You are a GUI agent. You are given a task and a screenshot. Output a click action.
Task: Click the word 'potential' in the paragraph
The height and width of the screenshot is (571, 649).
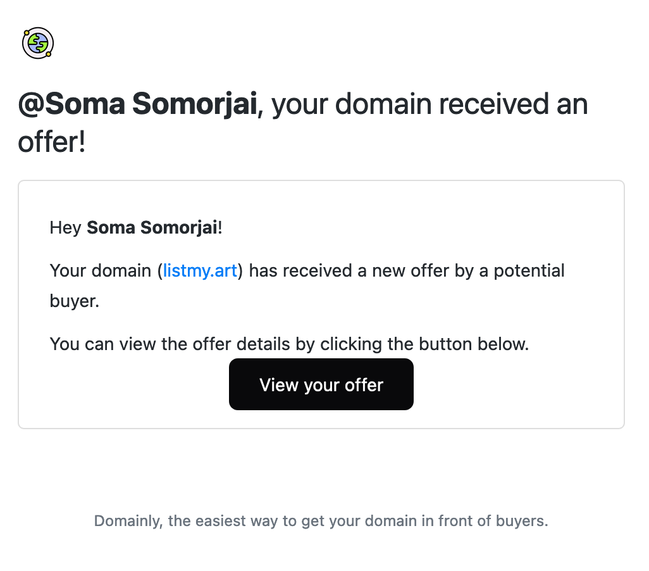pyautogui.click(x=529, y=272)
